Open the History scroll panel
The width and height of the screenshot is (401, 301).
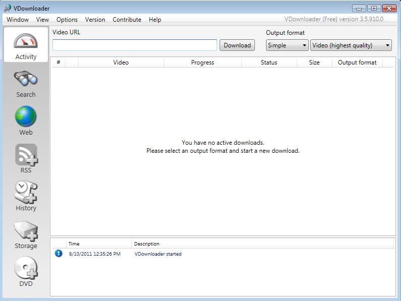[26, 196]
